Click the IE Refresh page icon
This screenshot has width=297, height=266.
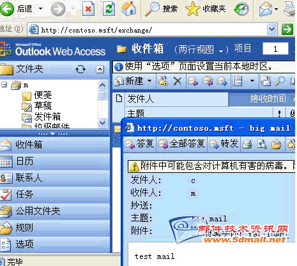point(109,9)
